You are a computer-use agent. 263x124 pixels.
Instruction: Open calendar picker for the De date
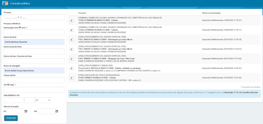[x=26, y=111]
